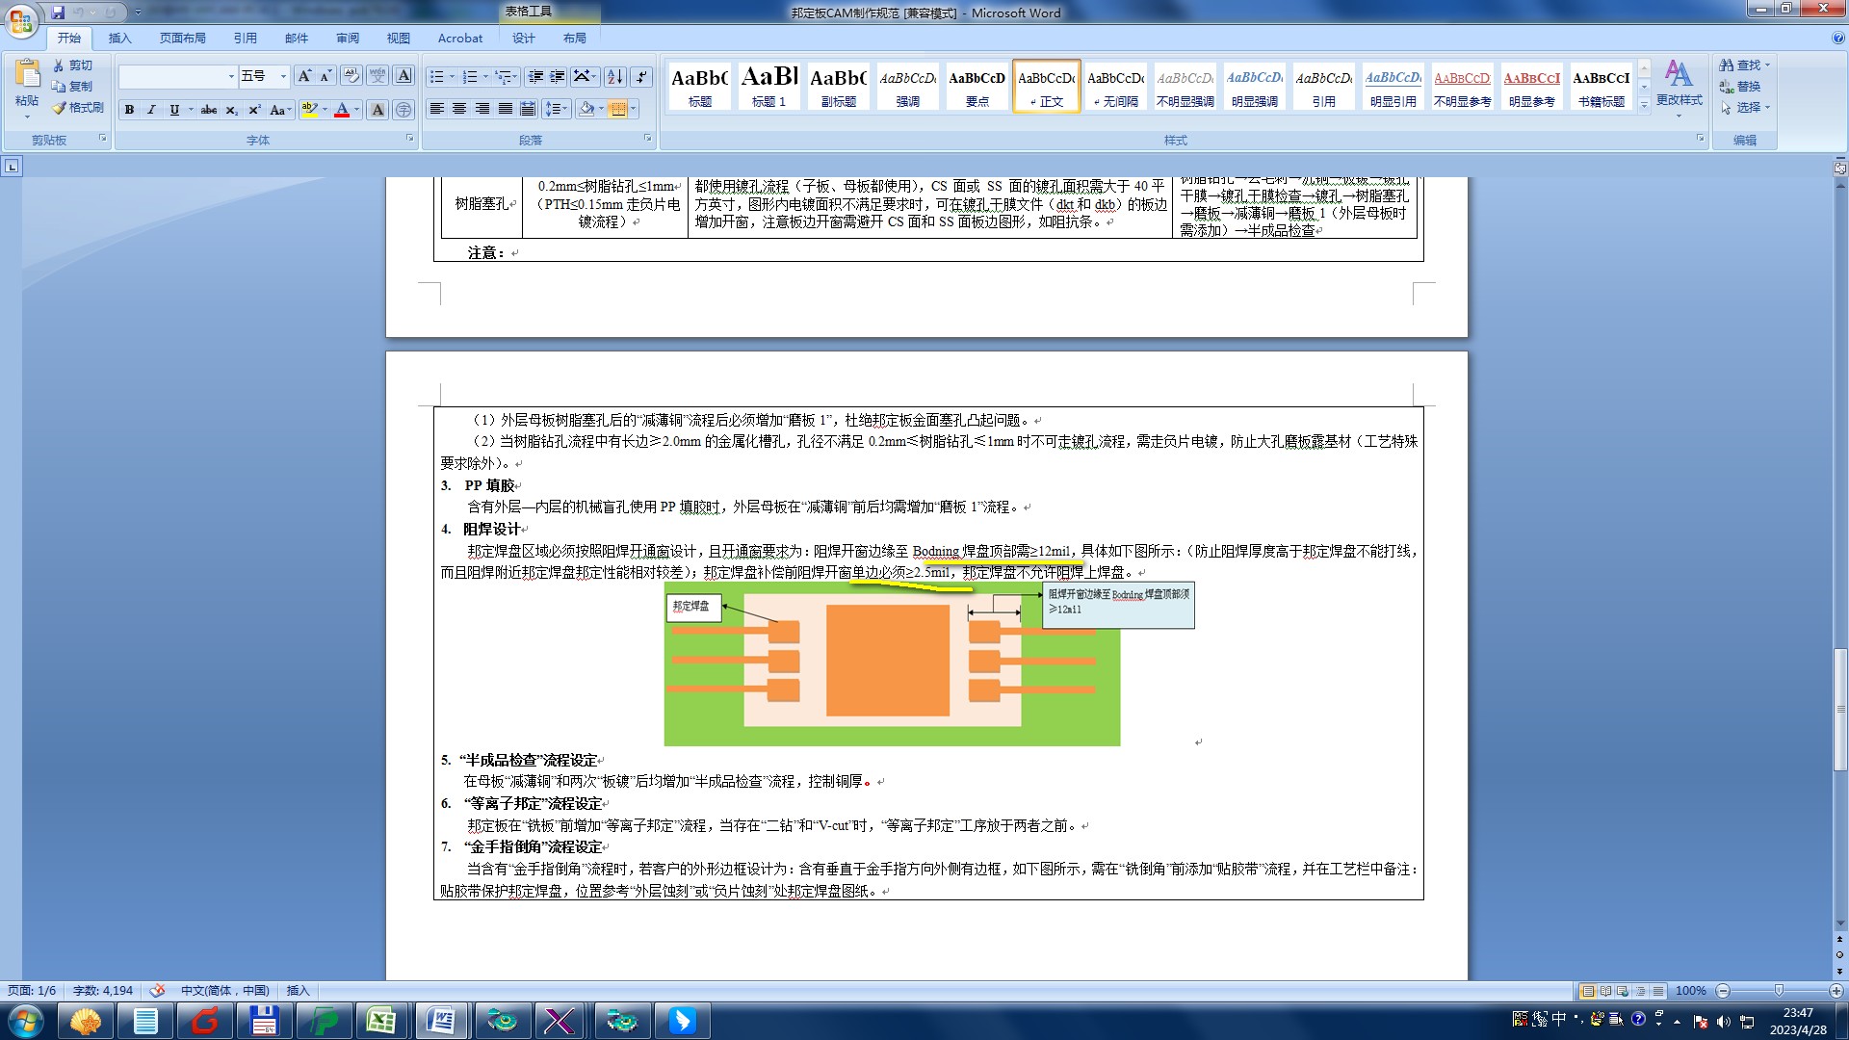Open the Borders dropdown arrow
This screenshot has width=1849, height=1040.
click(633, 109)
